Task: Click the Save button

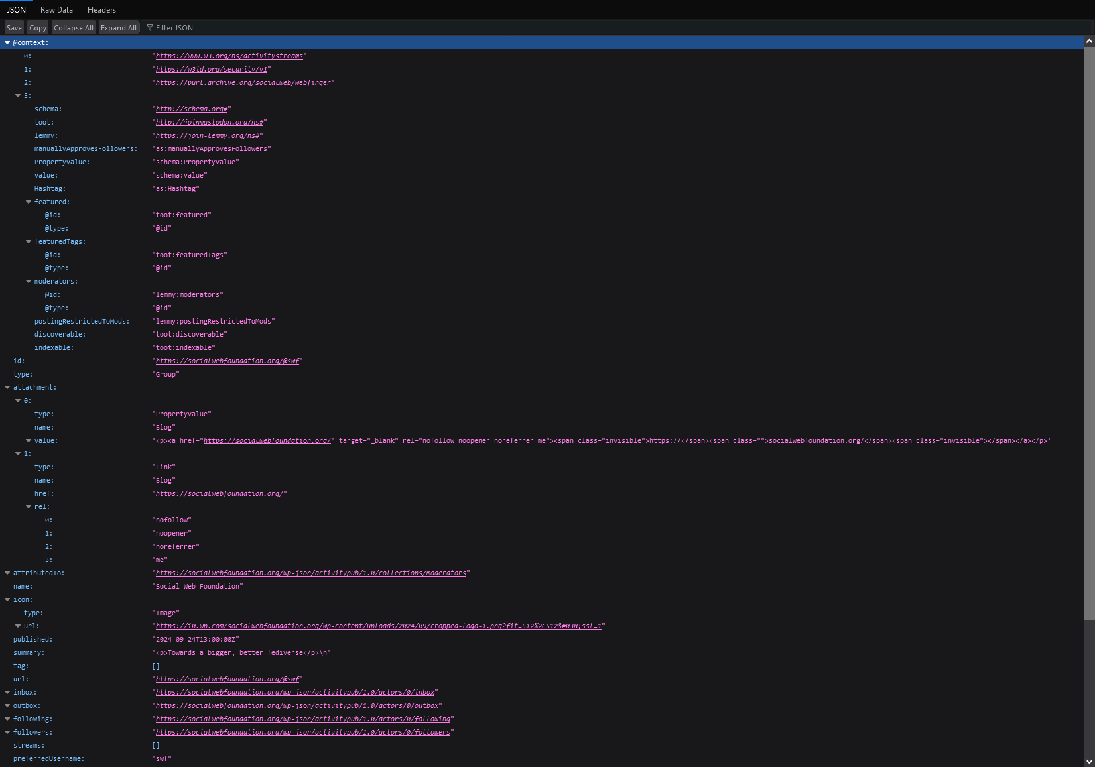Action: coord(14,28)
